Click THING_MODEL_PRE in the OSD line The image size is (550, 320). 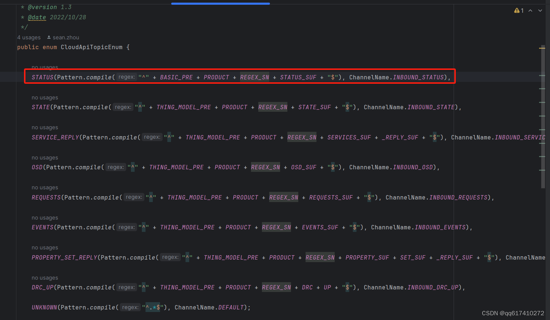click(x=176, y=167)
